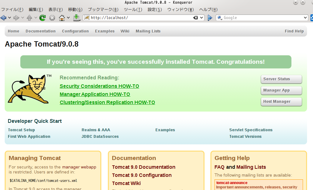Open the ツール(T) menu
Image resolution: width=313 pixels, height=190 pixels.
click(133, 10)
